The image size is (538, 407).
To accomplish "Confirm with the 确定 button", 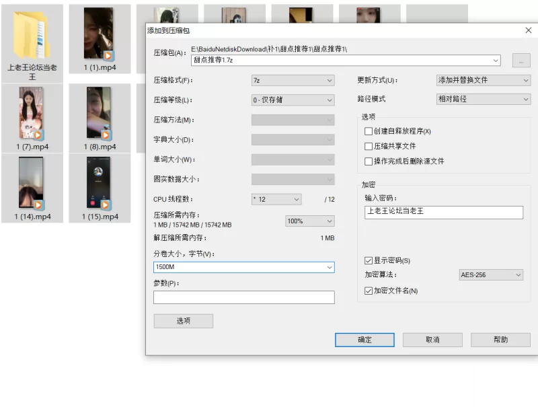I will [x=364, y=340].
